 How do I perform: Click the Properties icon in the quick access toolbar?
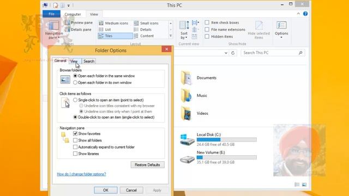(56, 5)
